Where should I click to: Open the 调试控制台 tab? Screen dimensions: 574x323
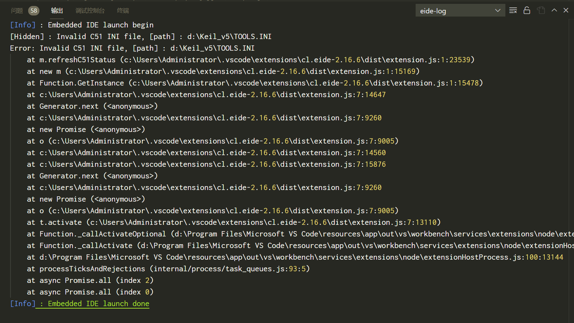point(90,11)
